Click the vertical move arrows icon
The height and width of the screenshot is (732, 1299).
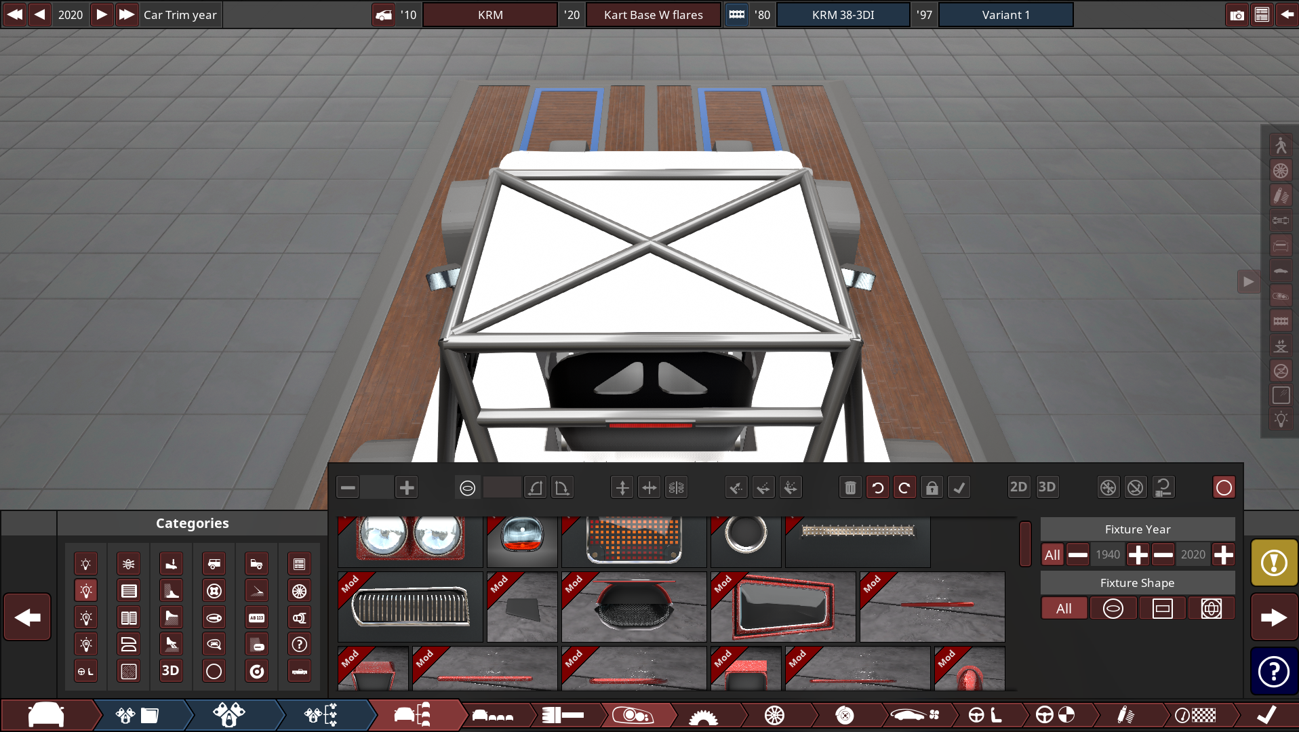coord(622,487)
